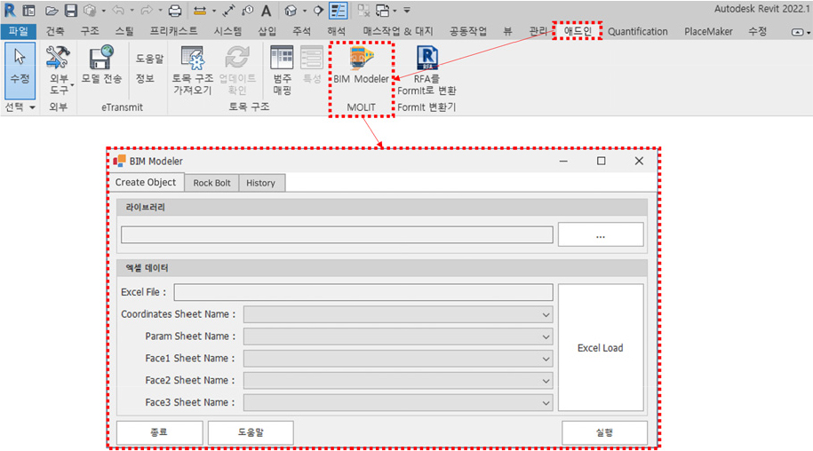Viewport: 813px width, 451px height.
Task: Switch to the 해석 ribbon tab
Action: 336,31
